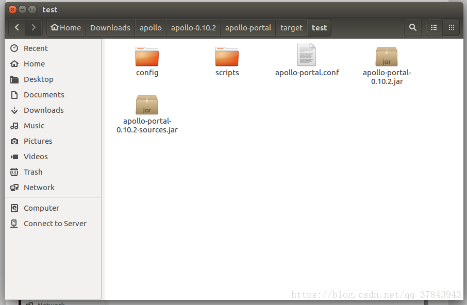Click the Desktop folder icon in sidebar
467x305 pixels.
[14, 79]
